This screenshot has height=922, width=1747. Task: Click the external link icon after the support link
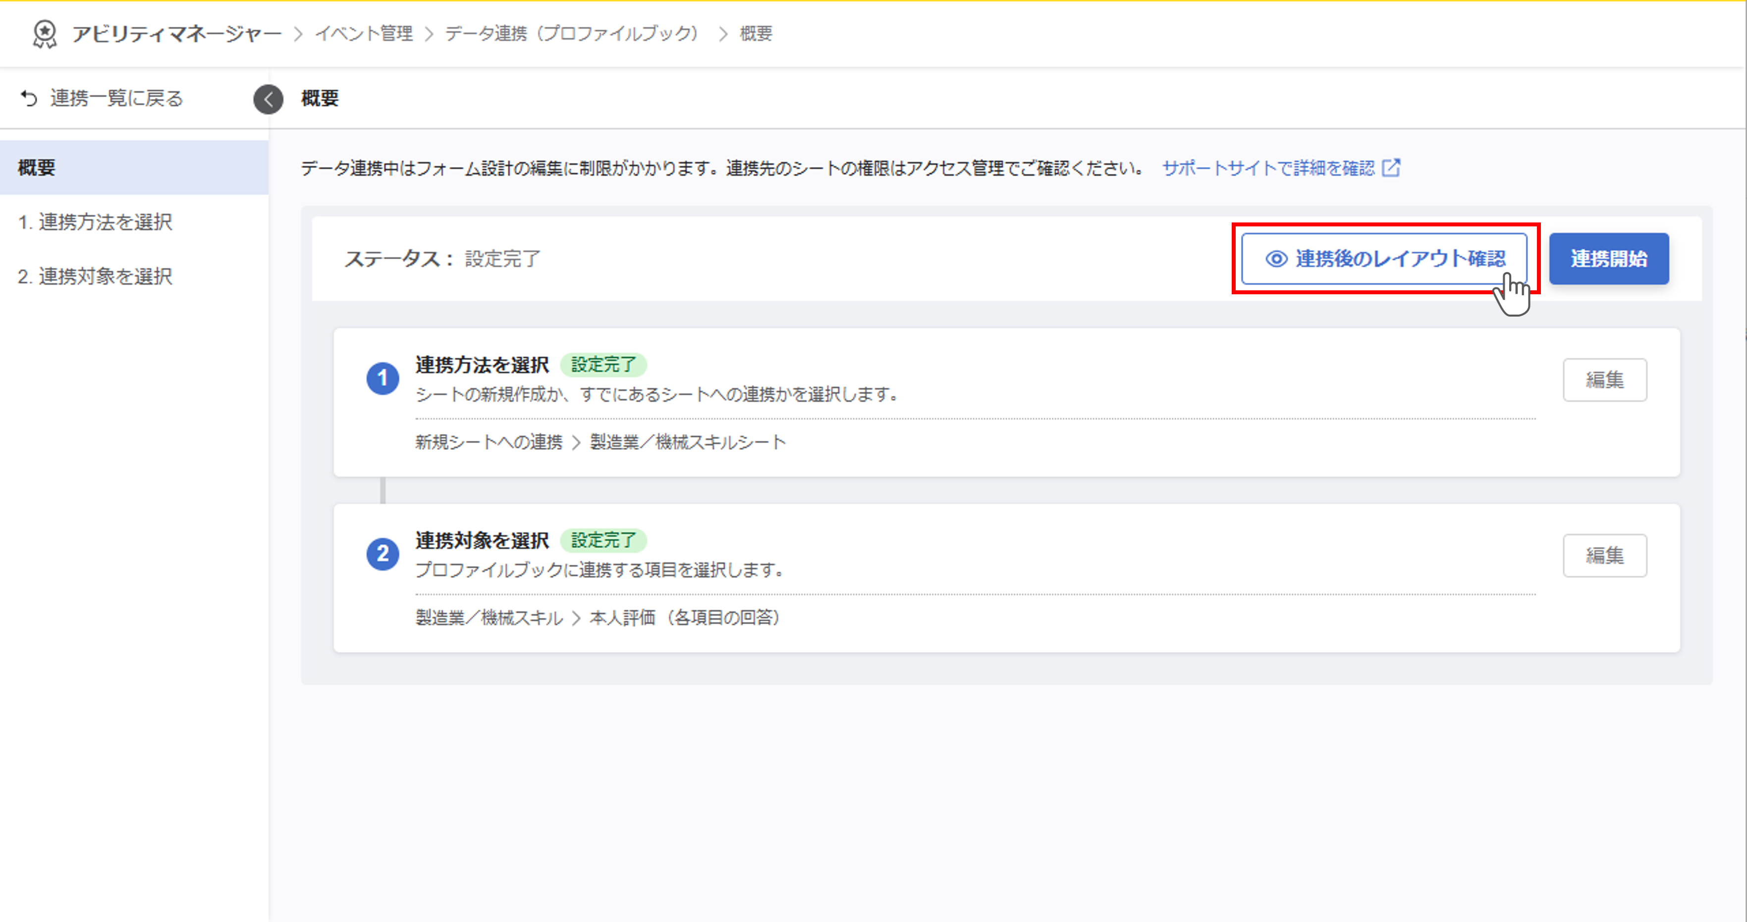[1391, 167]
